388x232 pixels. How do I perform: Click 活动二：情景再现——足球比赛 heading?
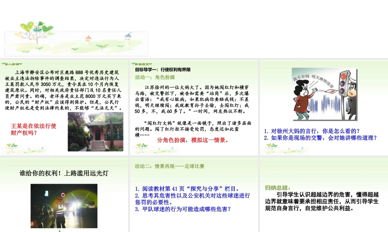tap(170, 166)
